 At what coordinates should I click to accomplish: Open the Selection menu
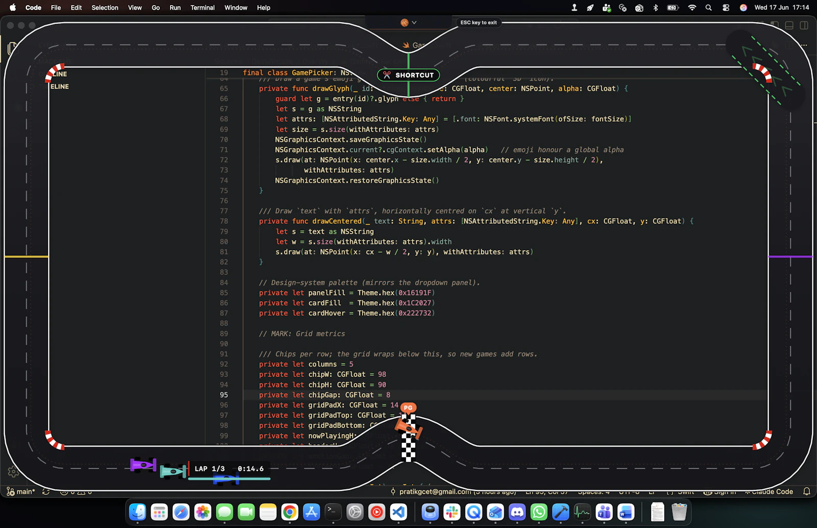tap(105, 8)
